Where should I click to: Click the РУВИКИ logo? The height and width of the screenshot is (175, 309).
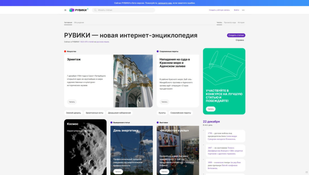[x=78, y=10]
